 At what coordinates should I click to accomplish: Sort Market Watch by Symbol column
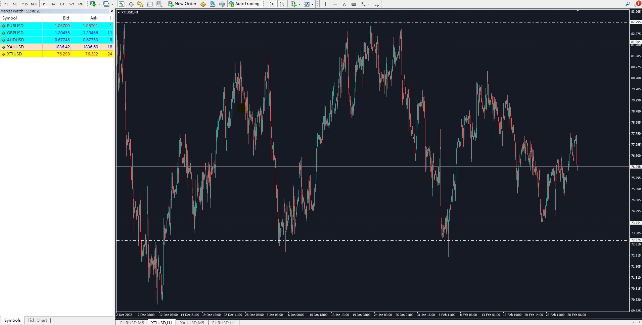pos(21,18)
